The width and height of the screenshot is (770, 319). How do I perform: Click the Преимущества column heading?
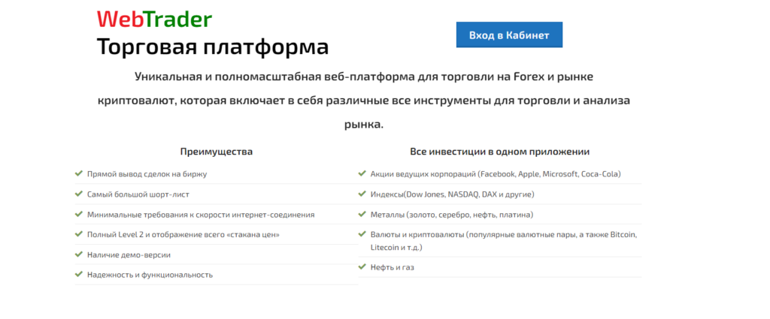click(x=217, y=152)
